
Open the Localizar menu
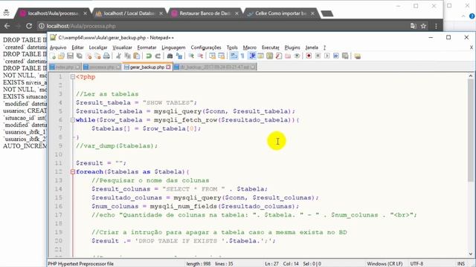point(98,47)
